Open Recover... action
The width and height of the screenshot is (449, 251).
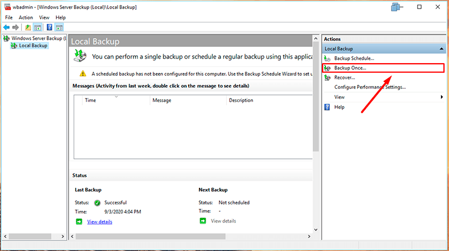pos(345,77)
